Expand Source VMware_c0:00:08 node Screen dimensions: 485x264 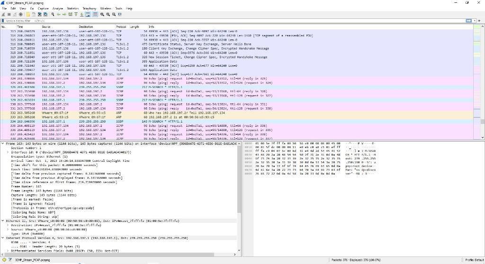(x=8, y=229)
